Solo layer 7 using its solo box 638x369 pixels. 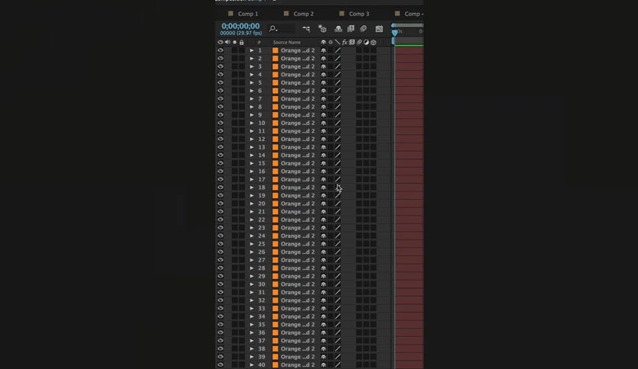[x=235, y=99]
